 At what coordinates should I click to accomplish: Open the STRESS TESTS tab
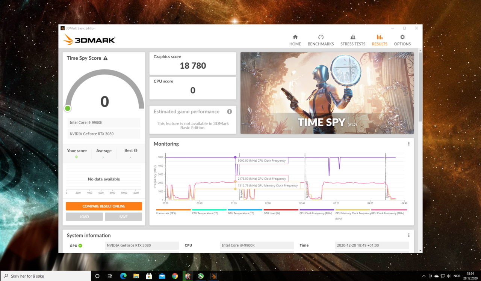(352, 40)
